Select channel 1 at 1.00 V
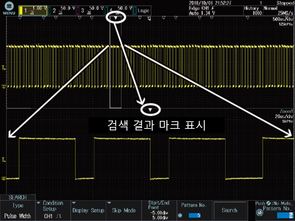 tap(33, 11)
